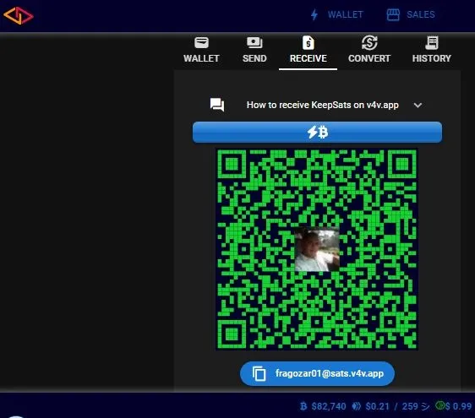Open the HISTORY tab
475x418 pixels.
[431, 50]
